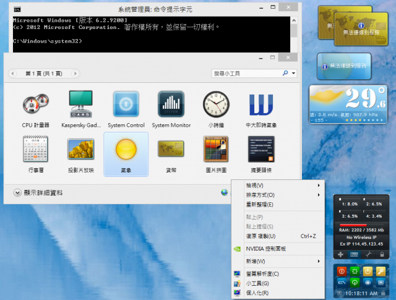Click the command prompt scrollbar up arrow
Screen dimensions: 396x300
(x=294, y=20)
